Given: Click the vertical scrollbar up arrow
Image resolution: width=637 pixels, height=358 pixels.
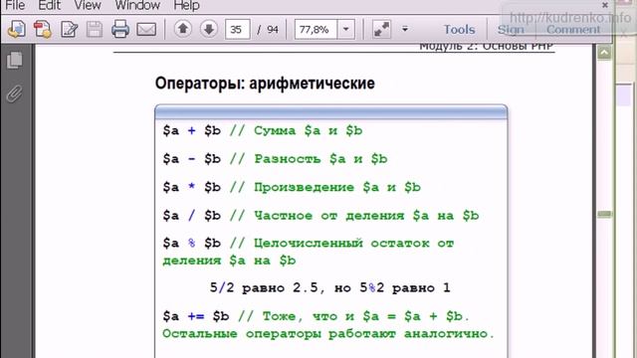Looking at the screenshot, I should click(604, 53).
